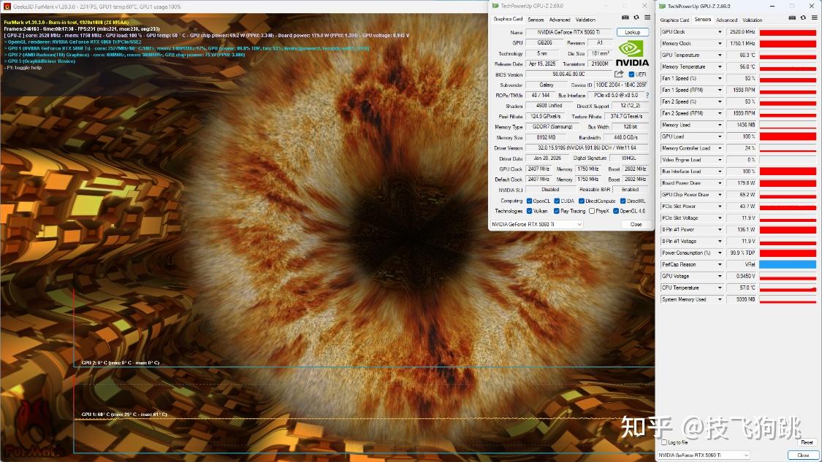Toggle the Vulkan checkbox

tap(530, 211)
